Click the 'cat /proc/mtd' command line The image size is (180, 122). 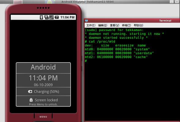100,41
